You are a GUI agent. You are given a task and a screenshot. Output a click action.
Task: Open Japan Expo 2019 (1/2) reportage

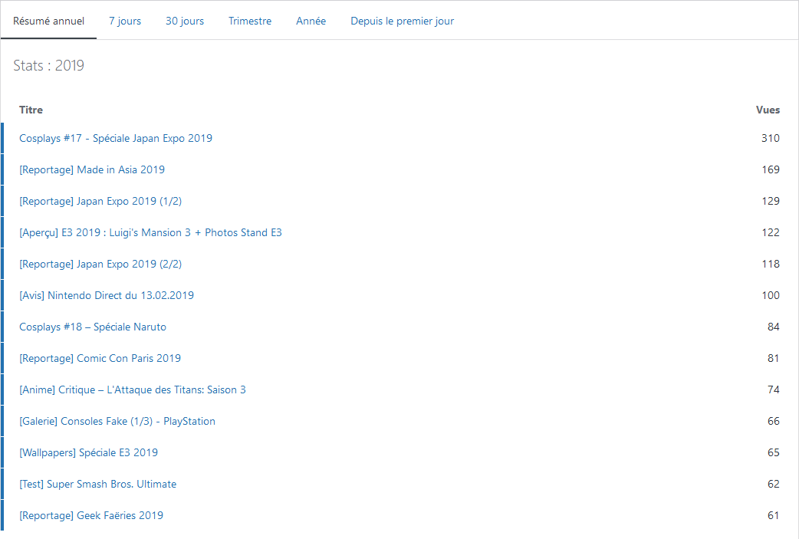[100, 201]
